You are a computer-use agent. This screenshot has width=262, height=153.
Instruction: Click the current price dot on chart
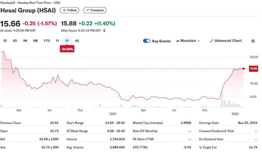click(244, 69)
